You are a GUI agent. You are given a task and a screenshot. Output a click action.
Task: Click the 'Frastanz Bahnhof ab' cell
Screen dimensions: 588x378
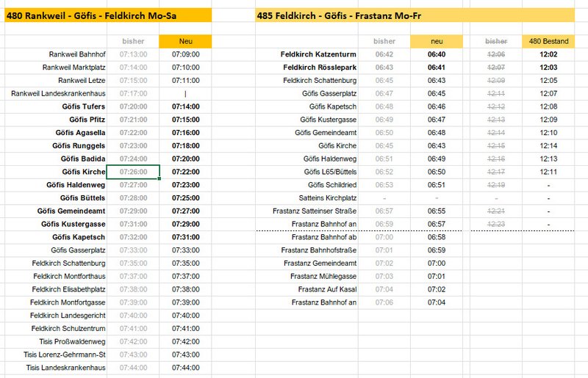306,237
